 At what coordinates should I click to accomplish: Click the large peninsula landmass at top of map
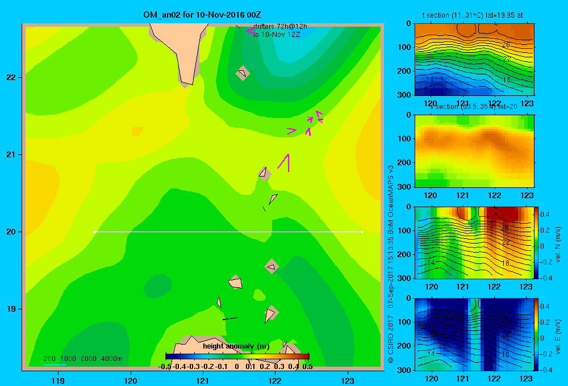coord(183,47)
